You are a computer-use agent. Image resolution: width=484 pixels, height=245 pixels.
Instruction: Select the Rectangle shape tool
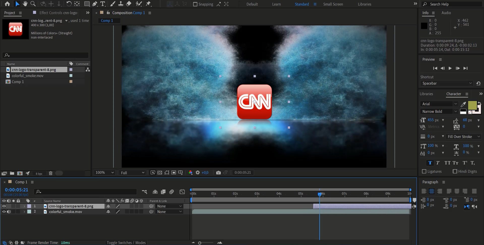(87, 4)
